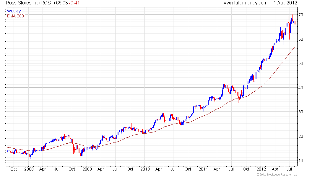Click the 1 Aug 2012 date label
This screenshot has height=177, width=325.
pos(285,3)
